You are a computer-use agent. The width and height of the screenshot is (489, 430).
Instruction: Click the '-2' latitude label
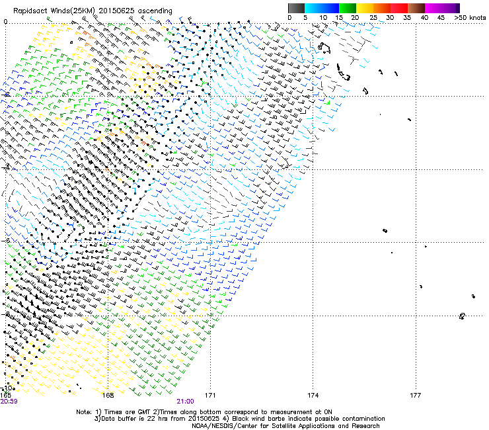point(6,94)
